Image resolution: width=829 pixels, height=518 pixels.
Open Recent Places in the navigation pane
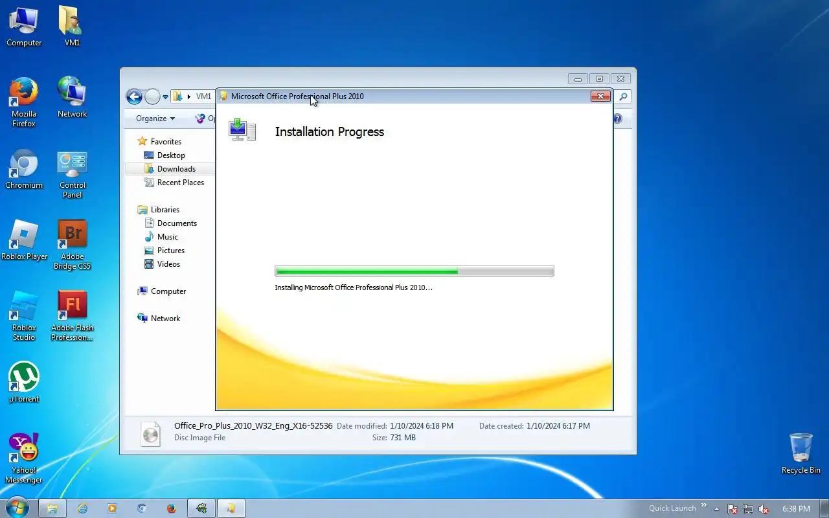[181, 183]
